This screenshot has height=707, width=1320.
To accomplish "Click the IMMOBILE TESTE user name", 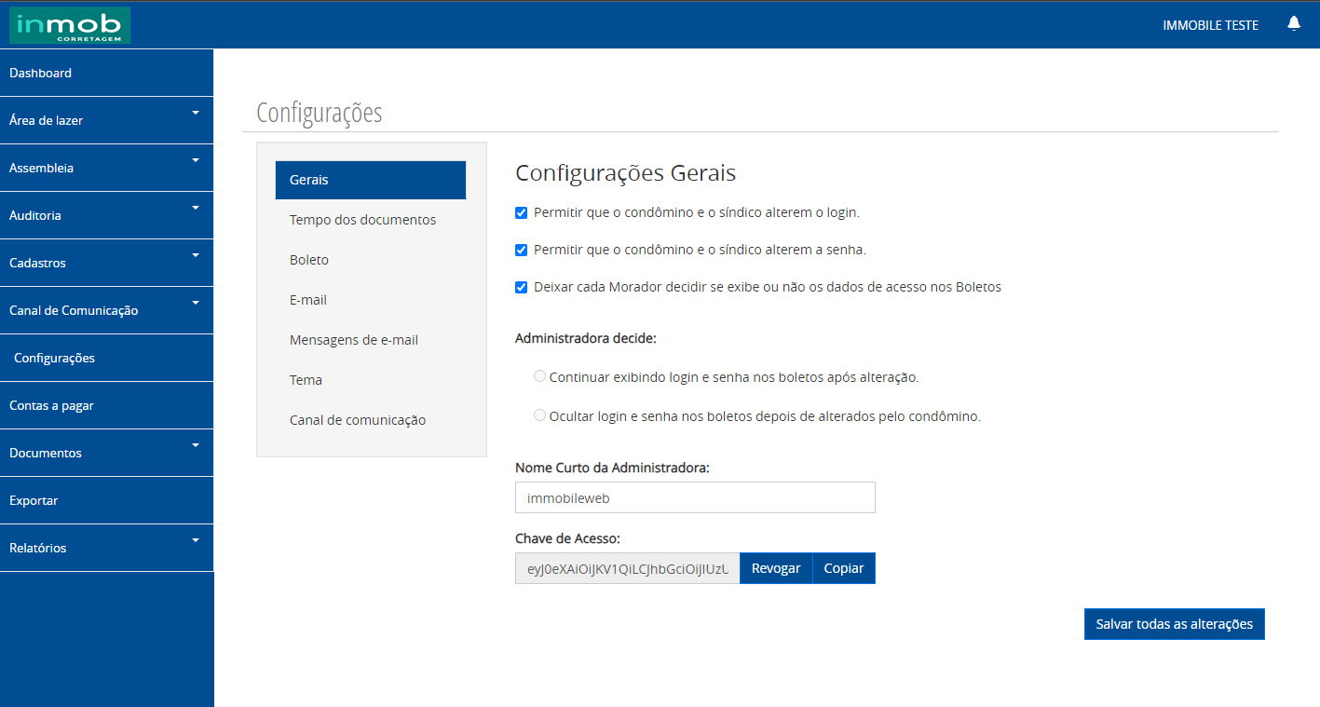I will [1210, 25].
